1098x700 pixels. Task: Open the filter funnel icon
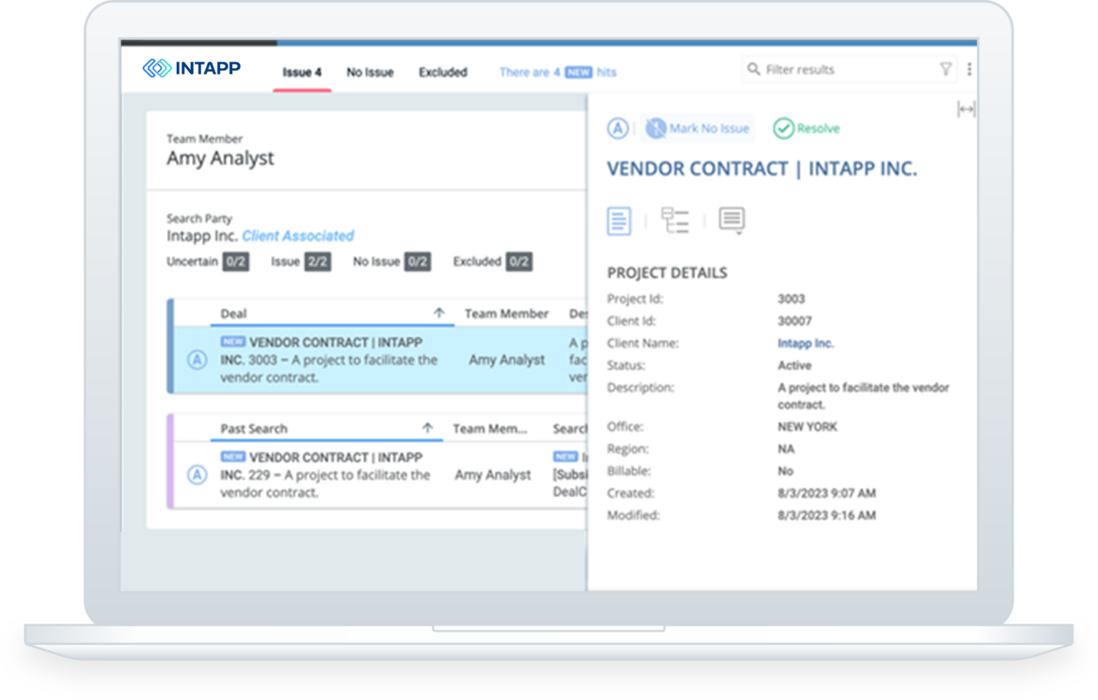point(945,69)
